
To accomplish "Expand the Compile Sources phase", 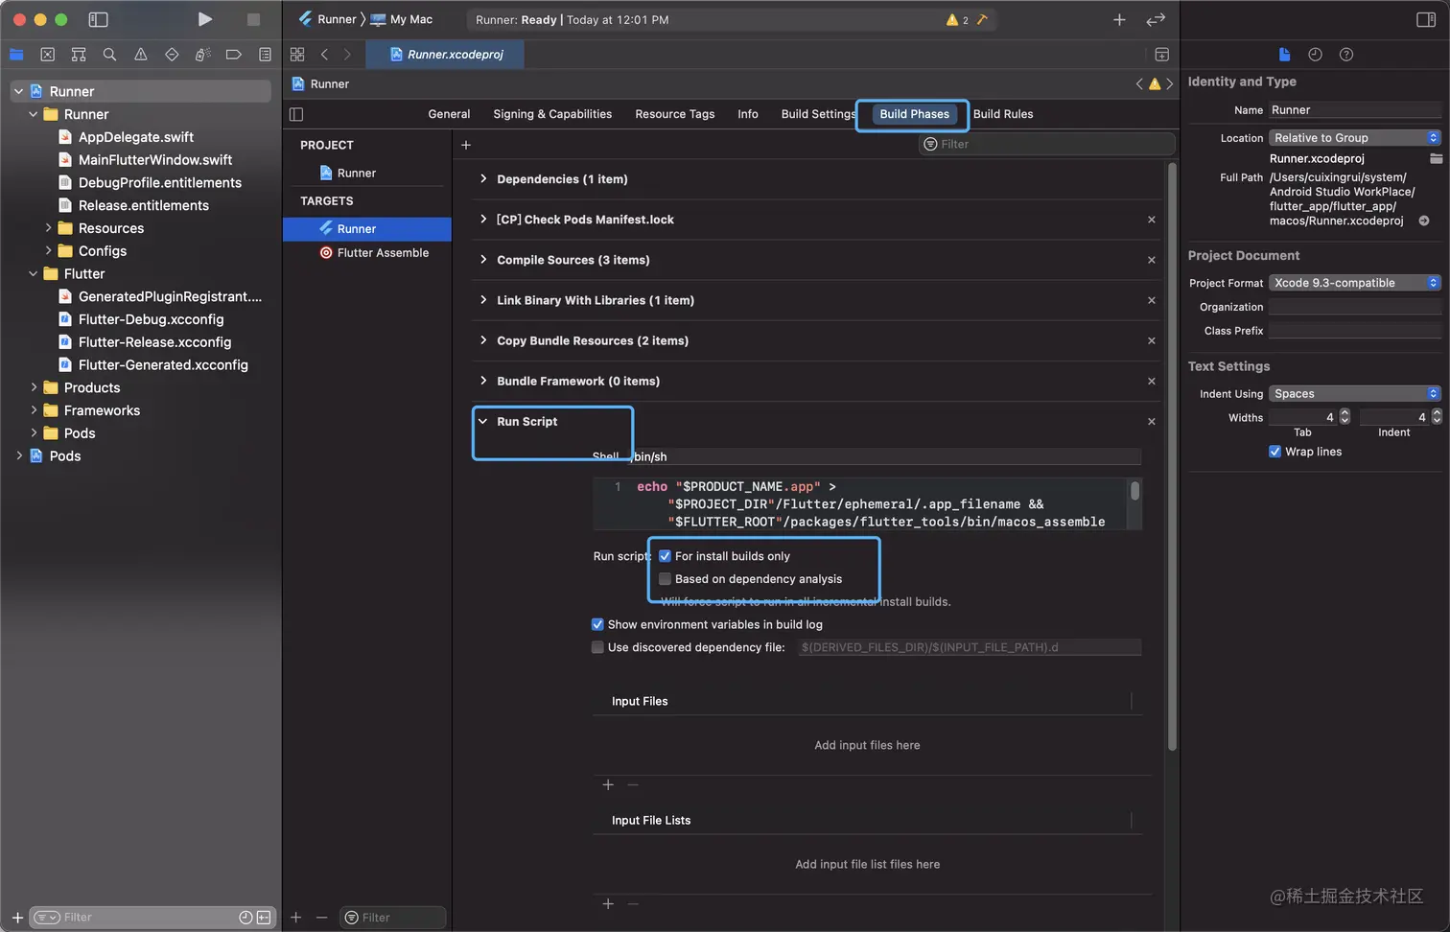I will tap(483, 260).
